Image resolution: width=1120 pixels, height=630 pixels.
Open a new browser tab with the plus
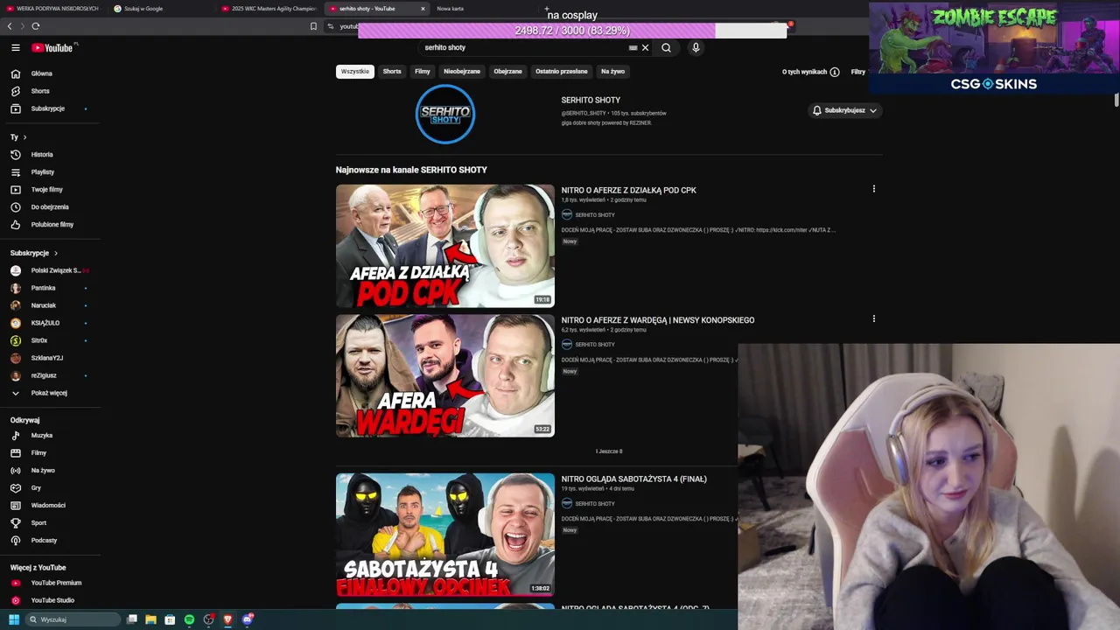click(546, 9)
